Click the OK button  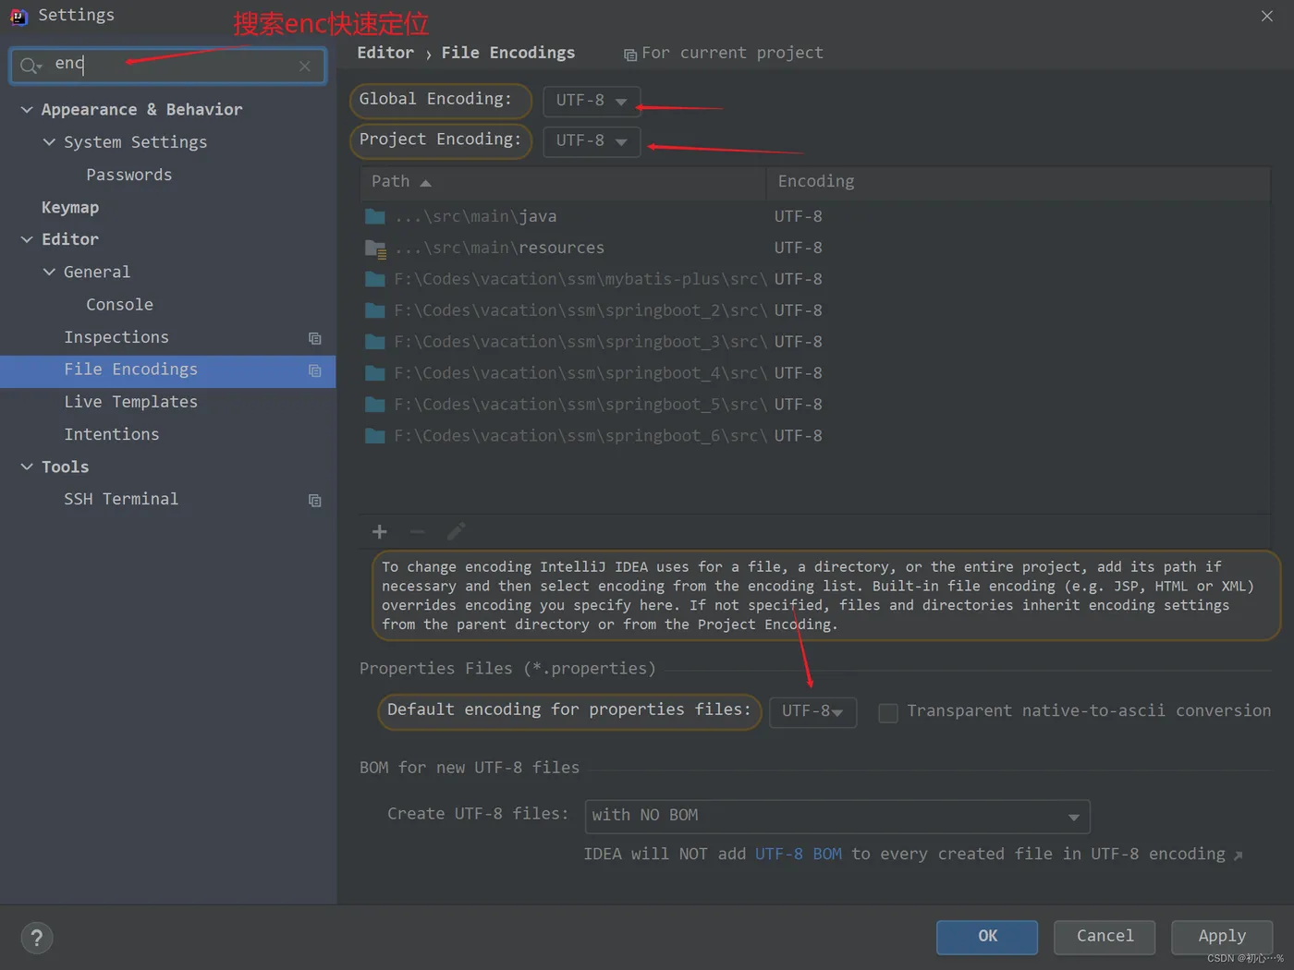[987, 937]
